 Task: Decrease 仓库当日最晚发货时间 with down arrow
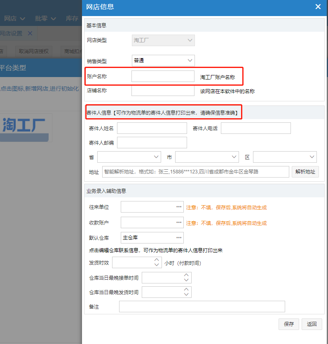(x=186, y=295)
